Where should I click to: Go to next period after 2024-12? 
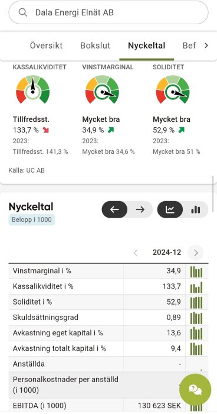click(196, 253)
